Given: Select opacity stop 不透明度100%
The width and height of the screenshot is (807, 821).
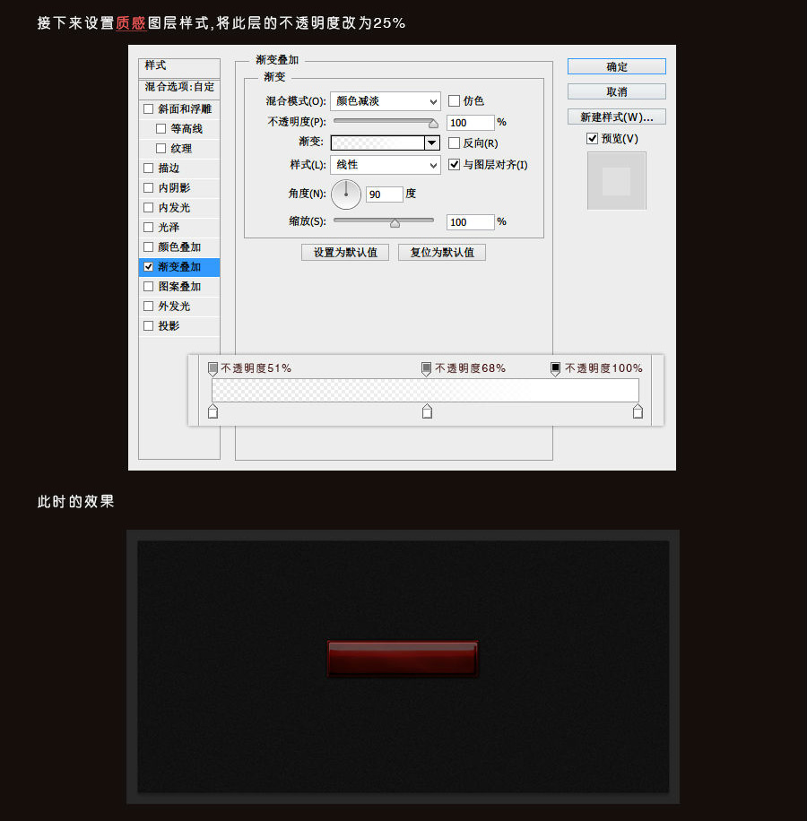Looking at the screenshot, I should [555, 369].
